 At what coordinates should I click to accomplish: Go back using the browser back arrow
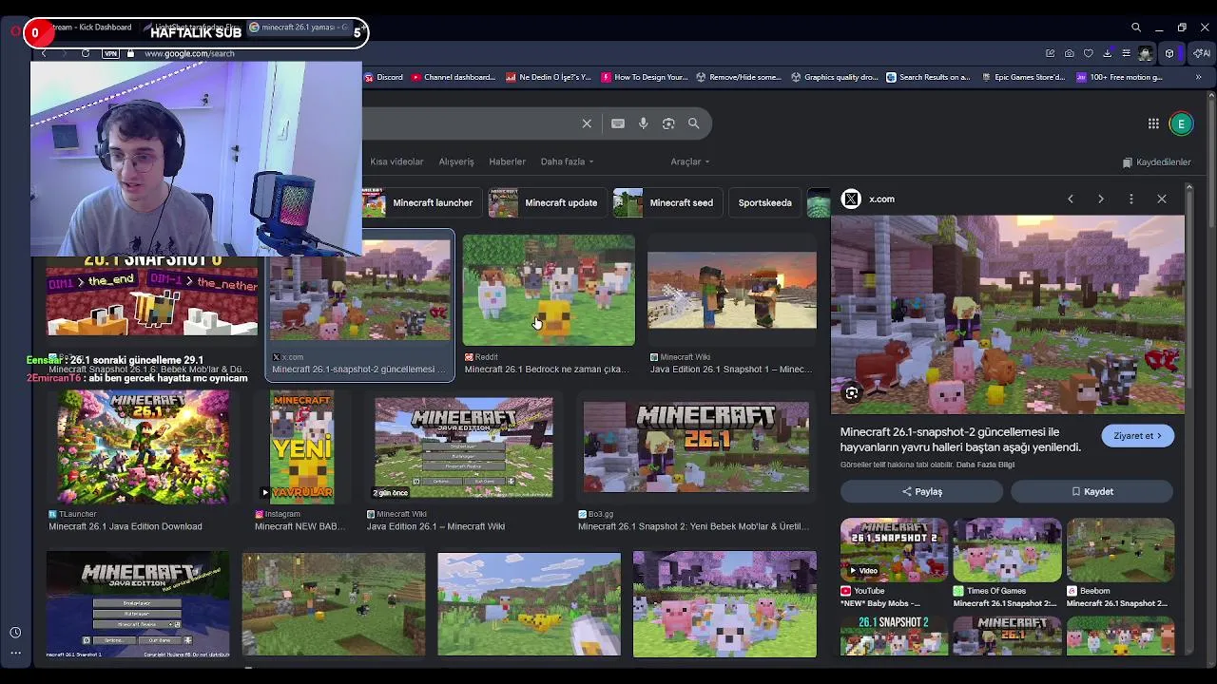click(x=44, y=53)
